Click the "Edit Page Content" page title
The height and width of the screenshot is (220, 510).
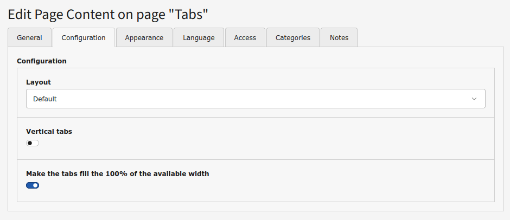(108, 14)
